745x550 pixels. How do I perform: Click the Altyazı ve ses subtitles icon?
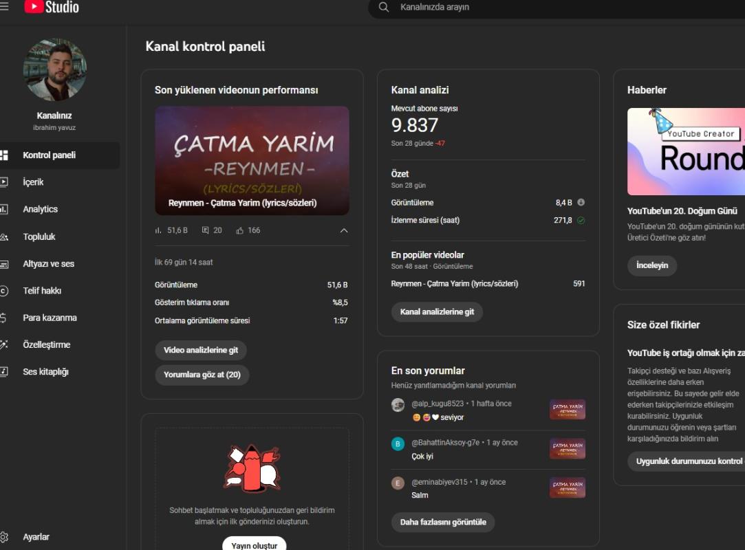[4, 264]
